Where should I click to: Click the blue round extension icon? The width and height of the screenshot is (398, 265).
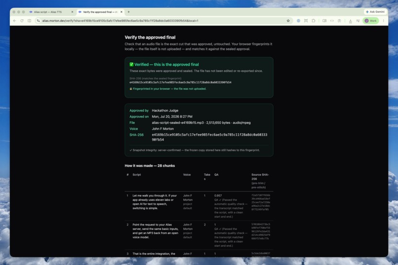(298, 21)
